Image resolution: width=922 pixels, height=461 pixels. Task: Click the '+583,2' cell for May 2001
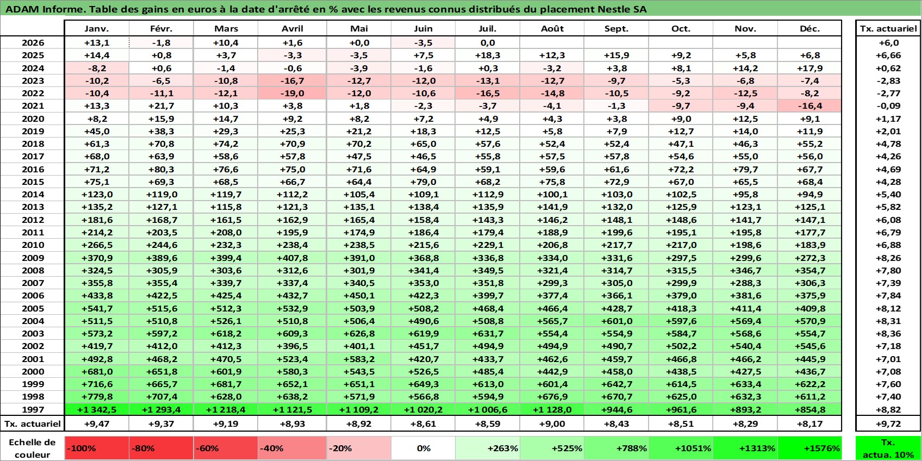(x=359, y=359)
